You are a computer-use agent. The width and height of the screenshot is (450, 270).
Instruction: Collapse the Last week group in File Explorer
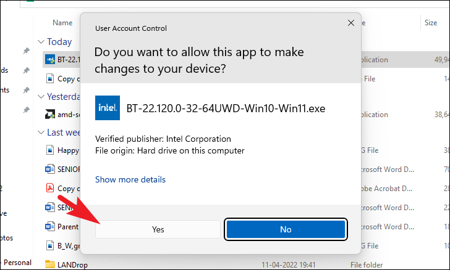(x=41, y=133)
